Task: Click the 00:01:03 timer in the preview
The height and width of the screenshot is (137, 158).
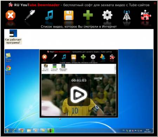Action: pyautogui.click(x=79, y=81)
